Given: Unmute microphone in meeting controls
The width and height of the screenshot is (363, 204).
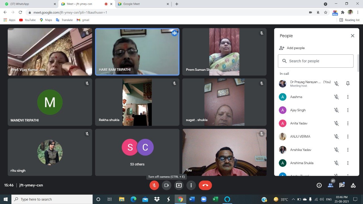Looking at the screenshot, I should (154, 185).
